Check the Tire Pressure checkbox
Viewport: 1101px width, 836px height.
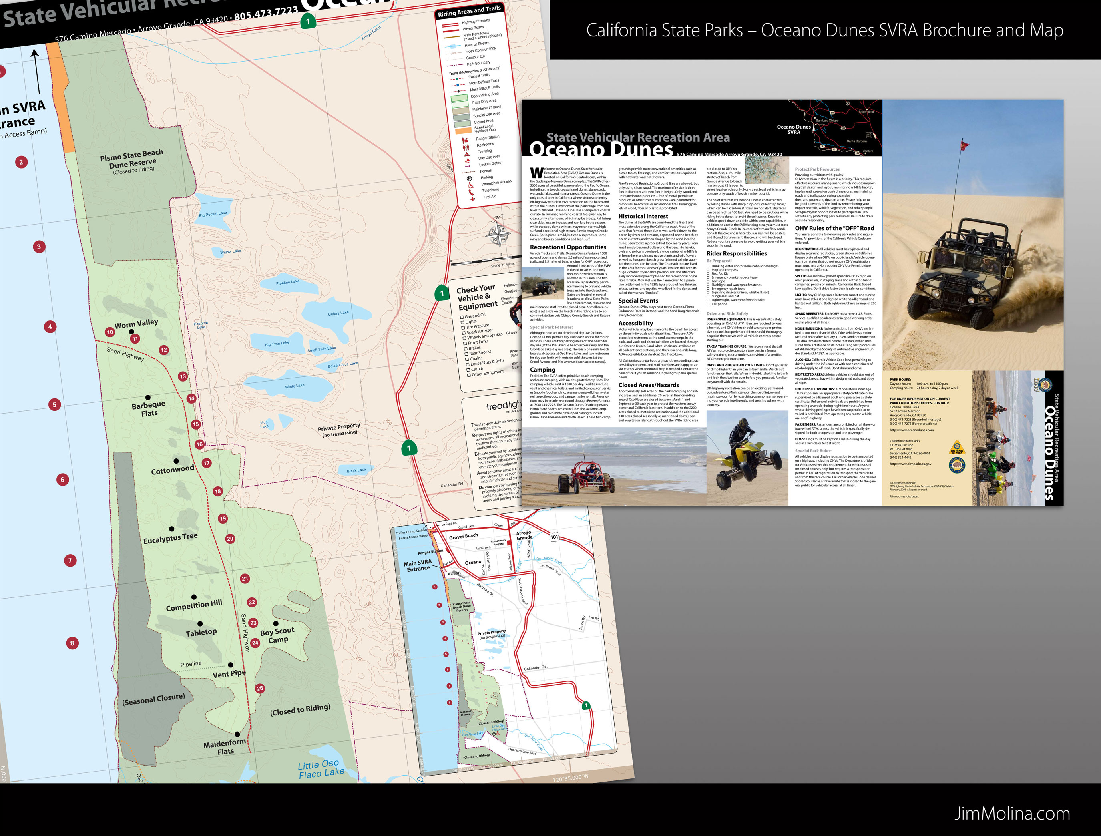tap(463, 328)
